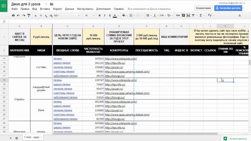Open the cell borders menu

point(132,16)
